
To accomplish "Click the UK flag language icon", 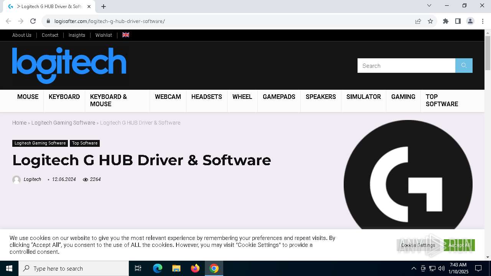I will point(126,35).
